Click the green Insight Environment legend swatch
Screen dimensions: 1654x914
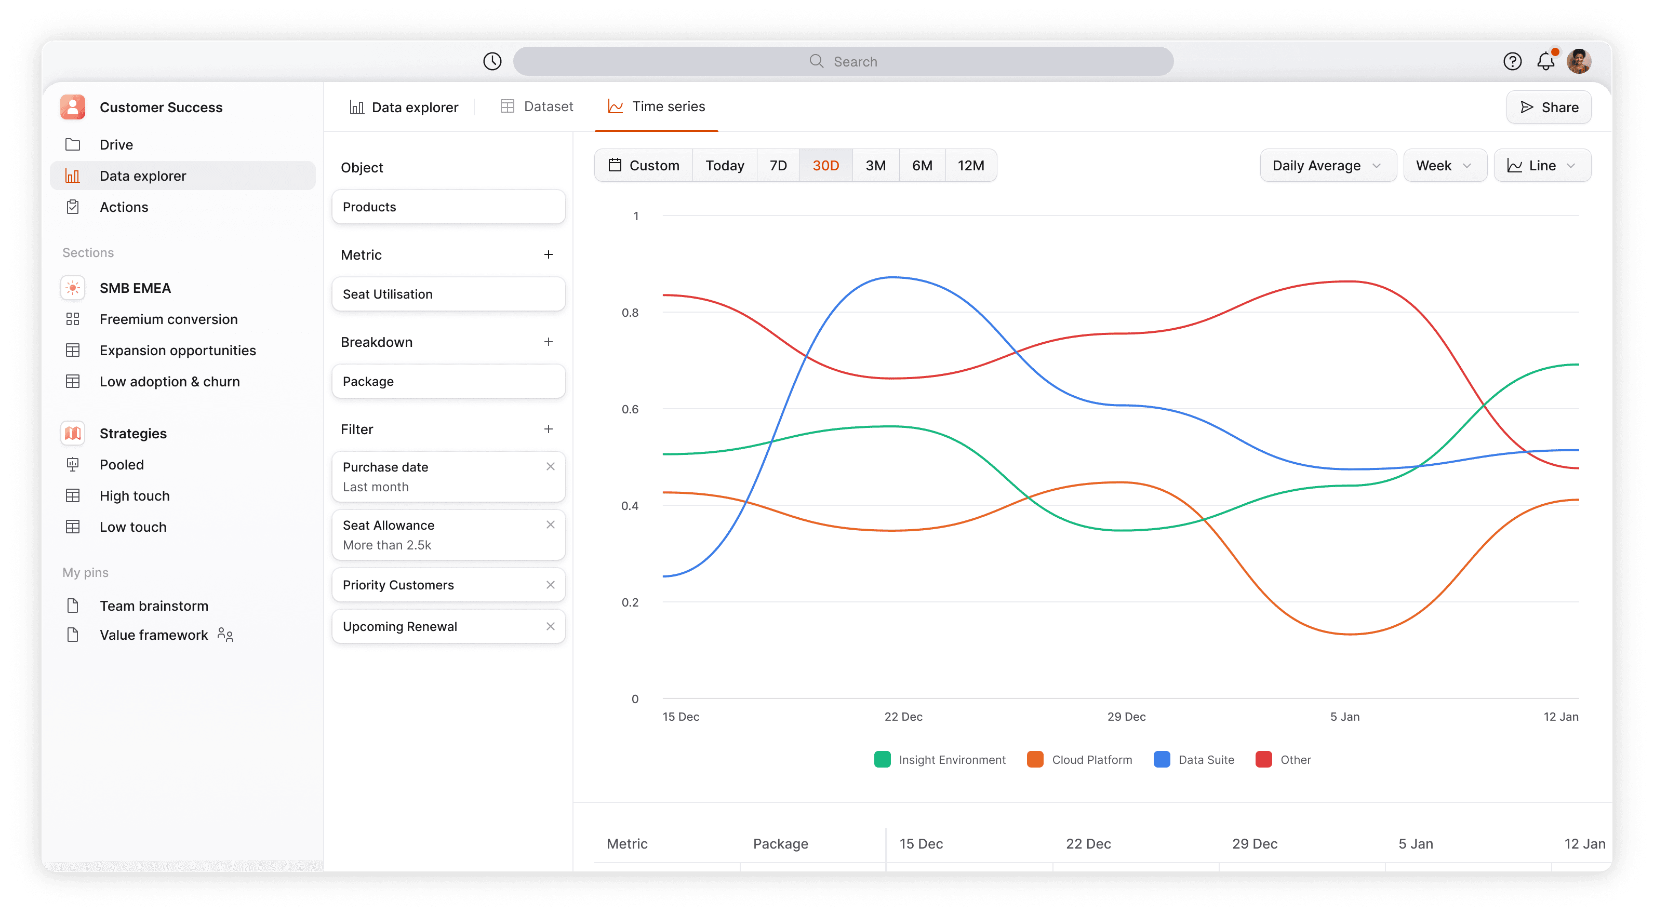pos(882,759)
